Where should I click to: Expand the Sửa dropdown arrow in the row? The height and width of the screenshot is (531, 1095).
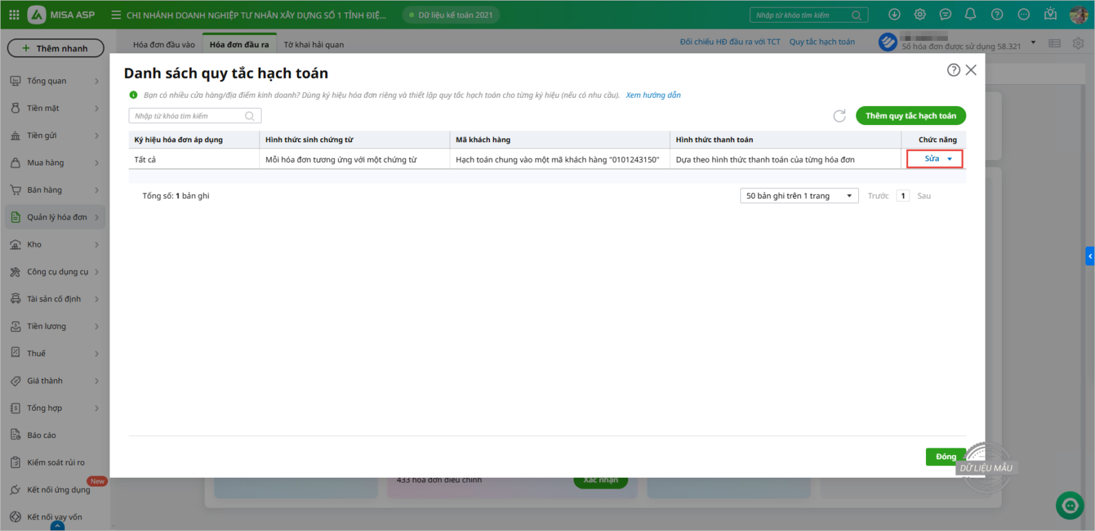[950, 159]
